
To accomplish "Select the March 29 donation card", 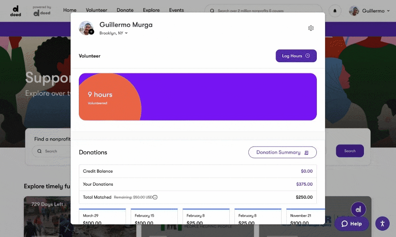I will click(x=102, y=217).
